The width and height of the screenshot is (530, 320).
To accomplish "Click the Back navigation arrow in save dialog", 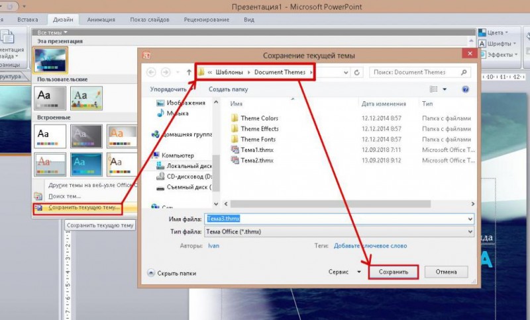I will point(151,72).
